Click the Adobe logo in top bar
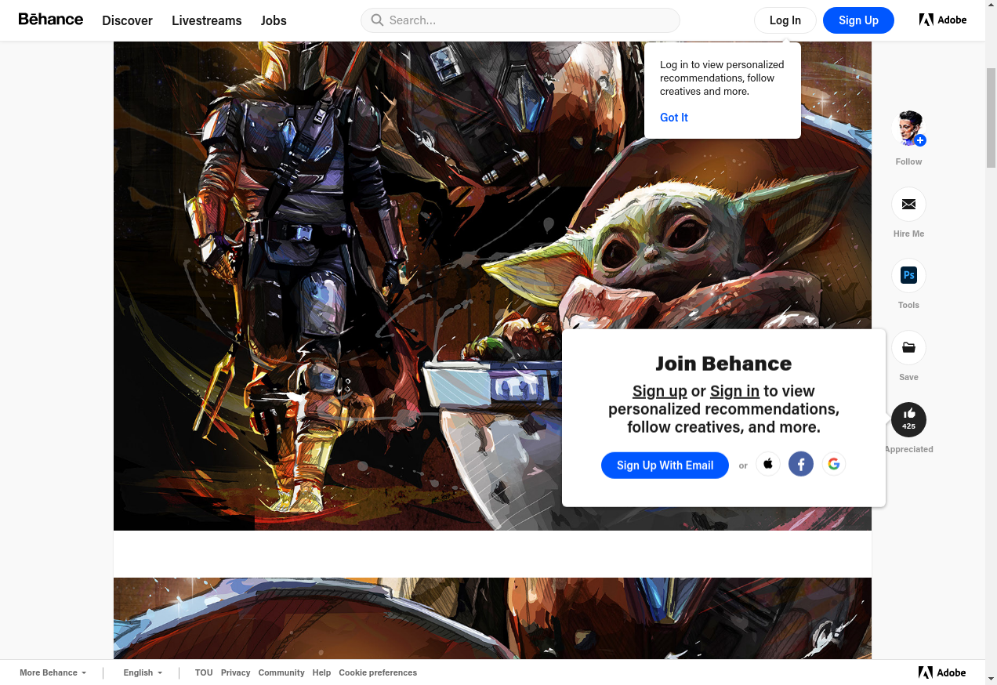The height and width of the screenshot is (685, 997). click(942, 20)
